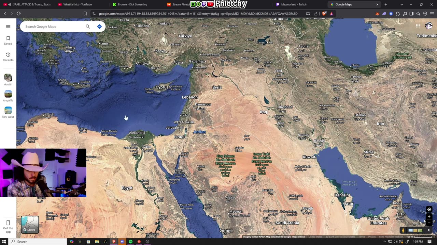
Task: Open a new browser tab
Action: 386,4
